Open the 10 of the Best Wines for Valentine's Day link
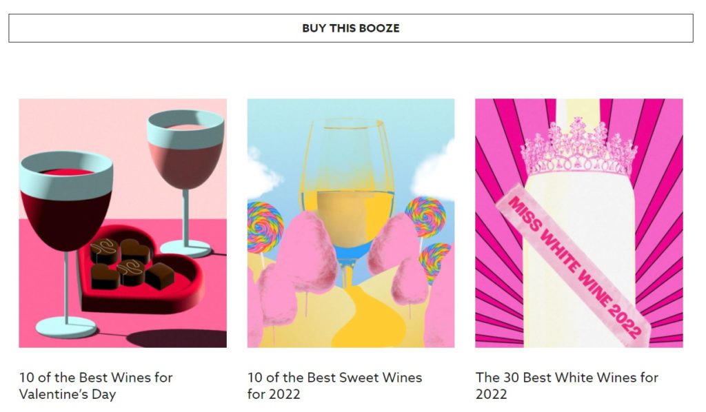 tap(96, 385)
